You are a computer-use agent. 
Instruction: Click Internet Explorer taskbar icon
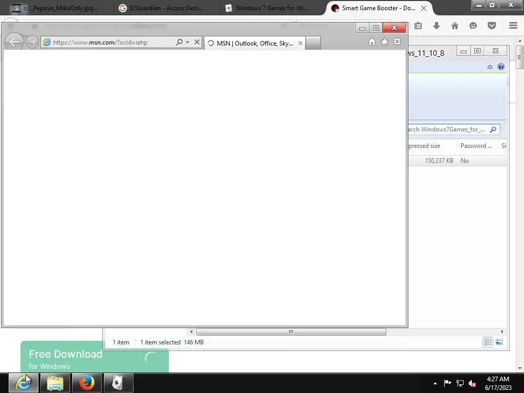23,383
